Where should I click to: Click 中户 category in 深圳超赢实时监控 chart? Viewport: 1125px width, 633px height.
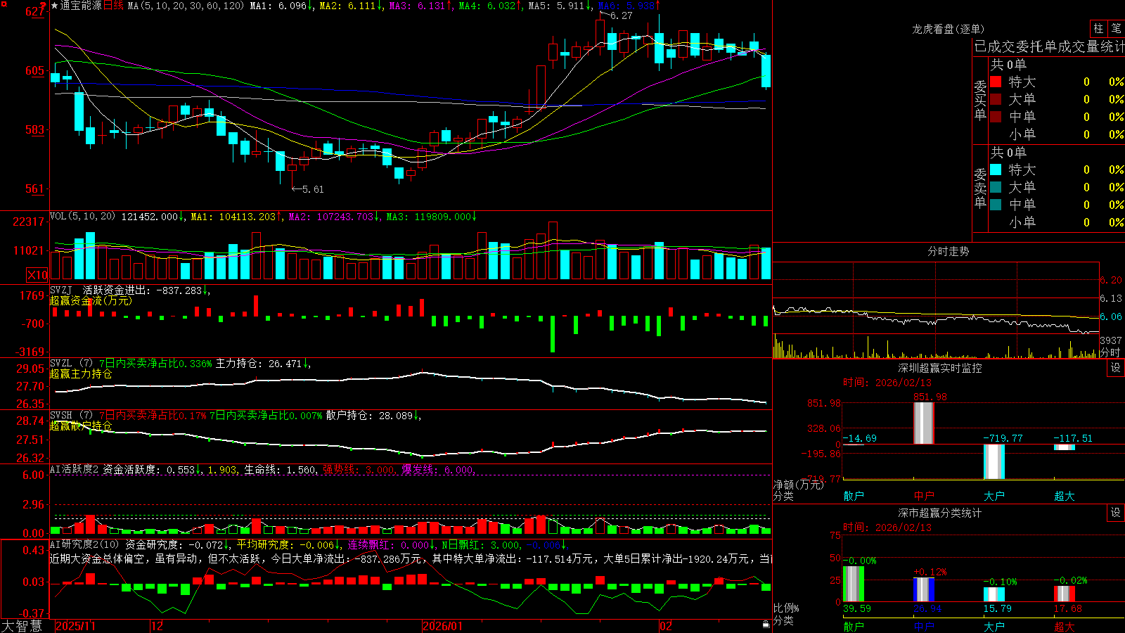point(924,496)
